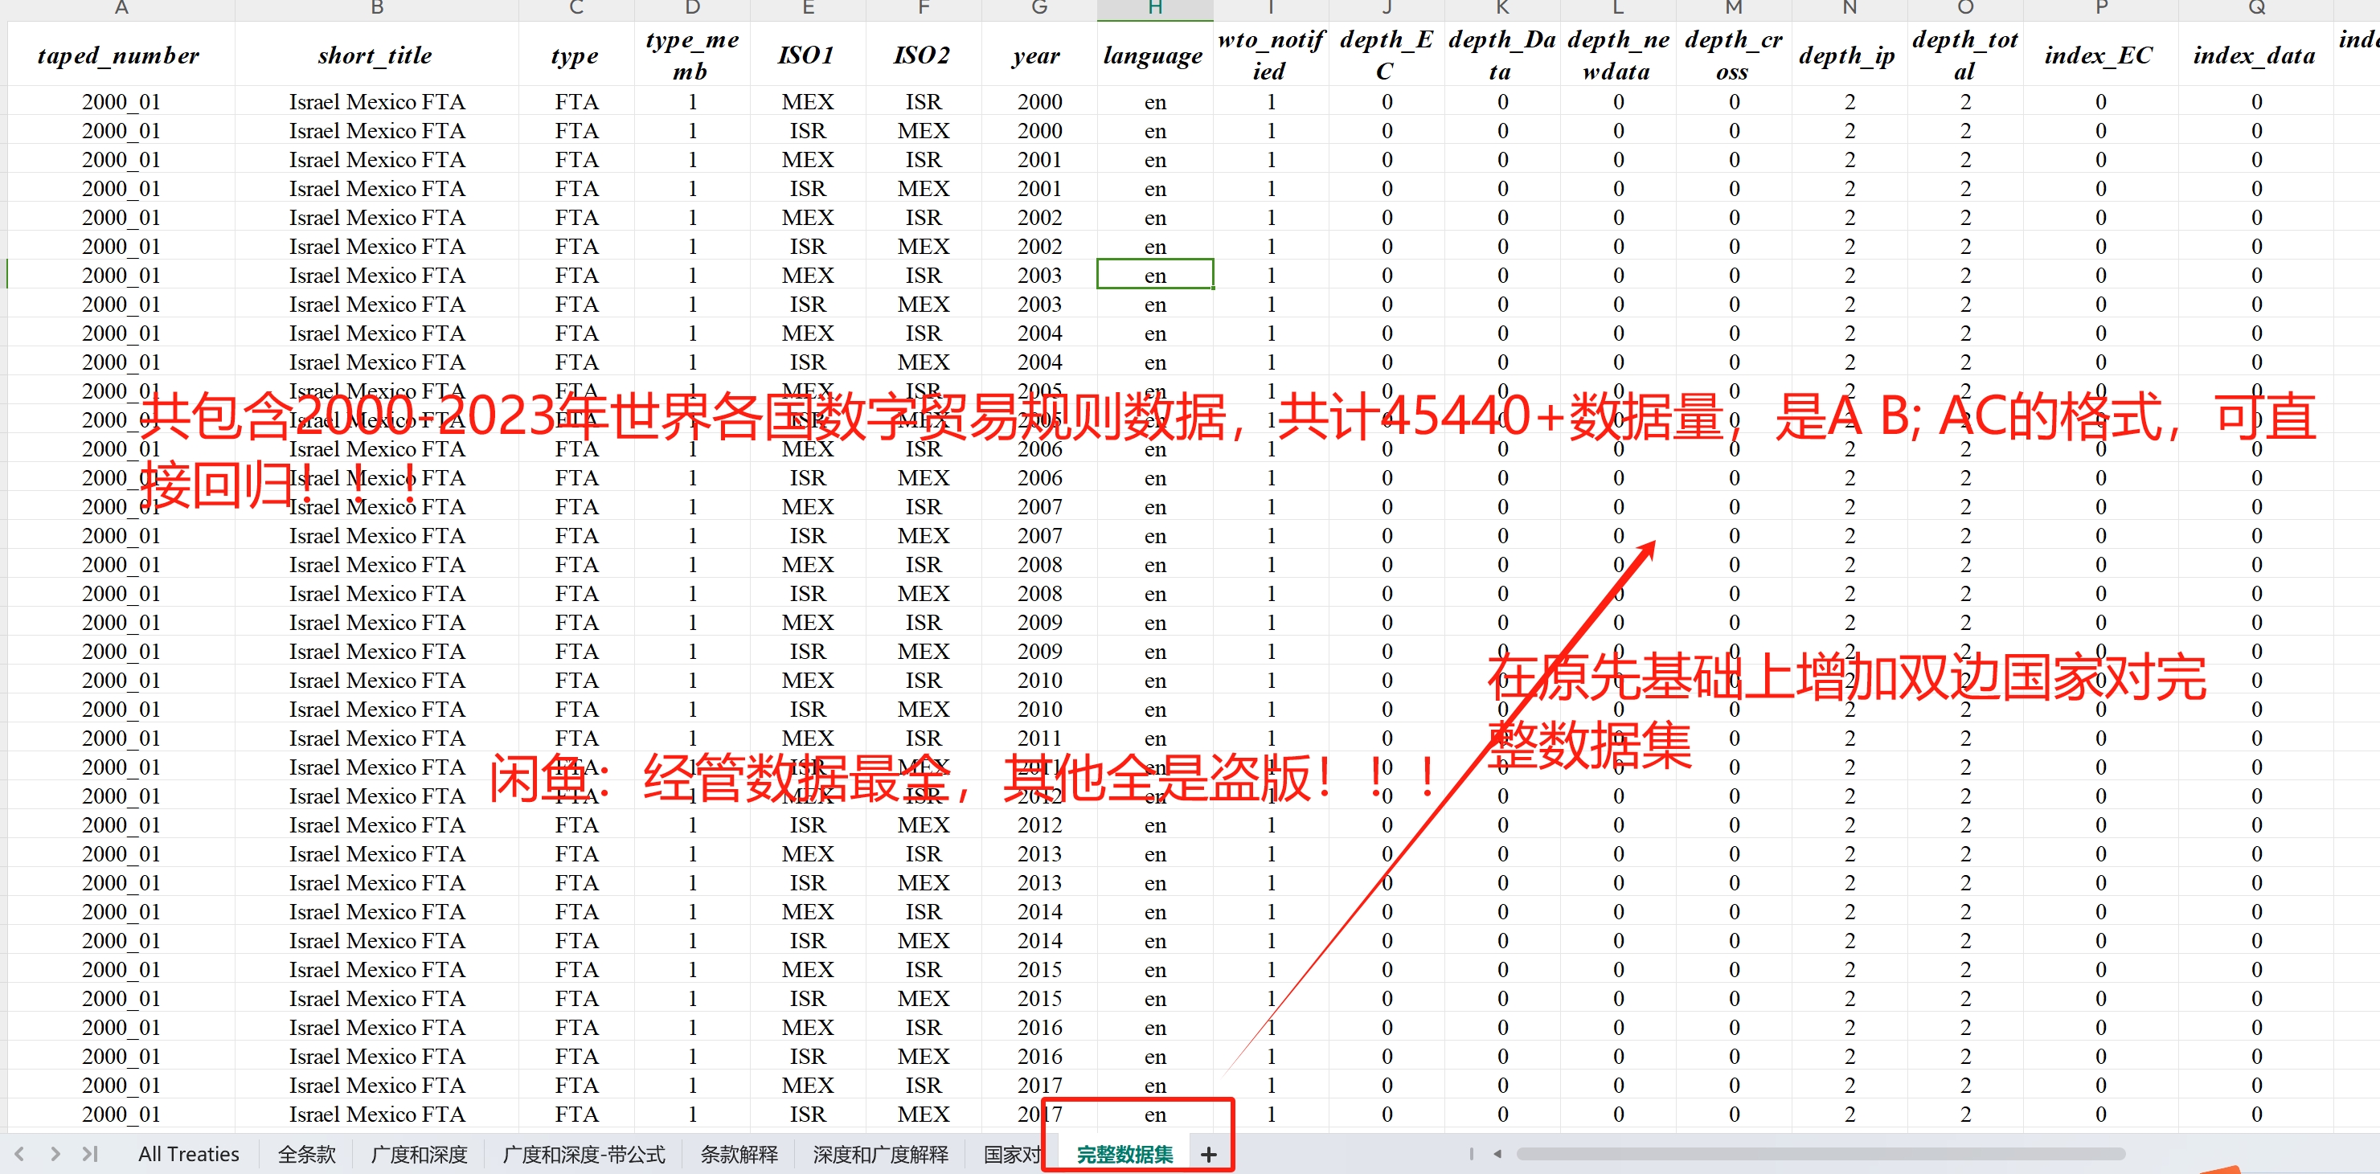Switch to the 国家对 sheet tab

[1011, 1155]
